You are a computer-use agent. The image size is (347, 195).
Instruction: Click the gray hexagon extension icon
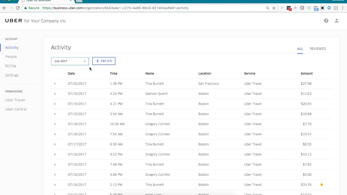tap(295, 8)
